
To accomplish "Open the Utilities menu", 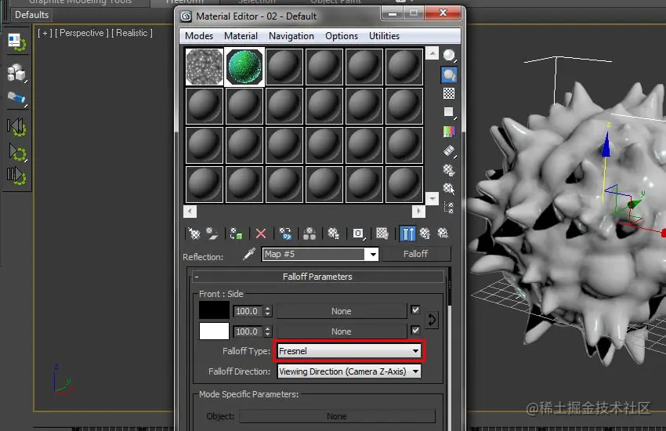I will [x=384, y=36].
